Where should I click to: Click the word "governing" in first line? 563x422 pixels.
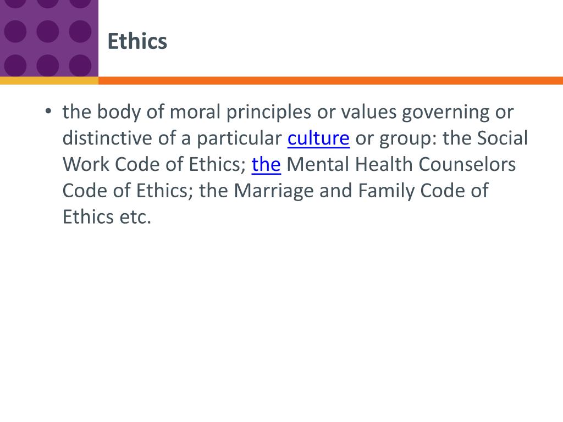coord(445,112)
